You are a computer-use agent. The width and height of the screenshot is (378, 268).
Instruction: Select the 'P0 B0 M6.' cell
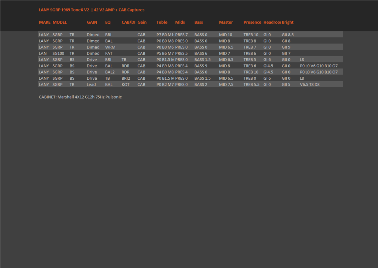tap(165, 47)
